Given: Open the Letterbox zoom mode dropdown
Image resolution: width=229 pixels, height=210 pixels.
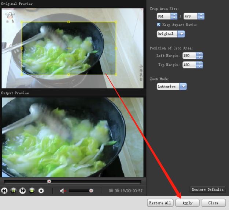Looking at the screenshot, I should click(183, 86).
